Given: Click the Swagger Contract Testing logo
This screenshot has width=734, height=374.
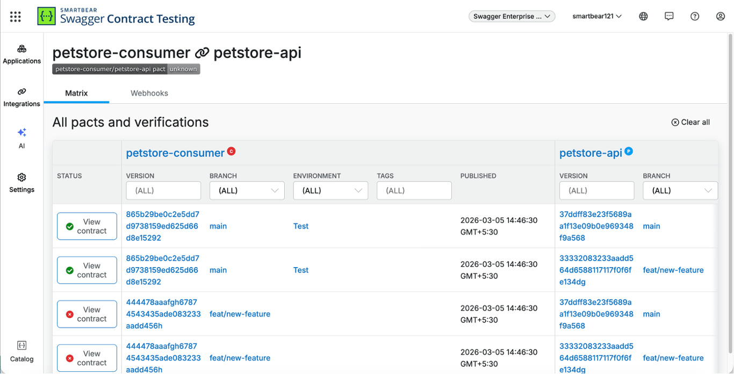Looking at the screenshot, I should (116, 17).
